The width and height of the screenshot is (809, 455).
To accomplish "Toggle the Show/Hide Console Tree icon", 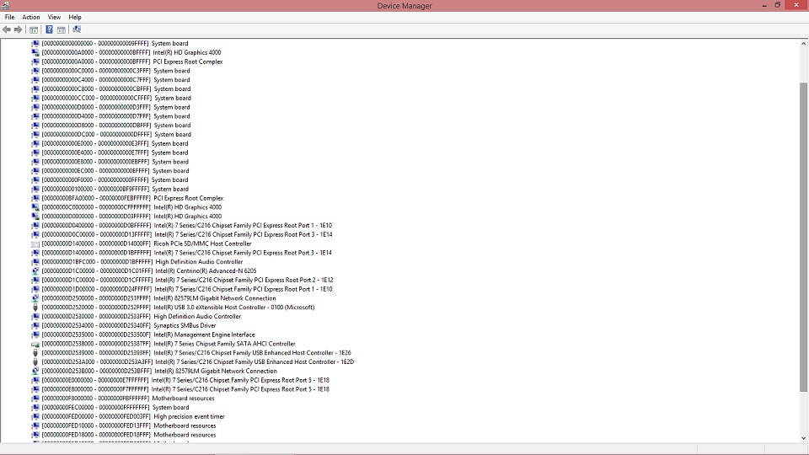I will pyautogui.click(x=34, y=30).
